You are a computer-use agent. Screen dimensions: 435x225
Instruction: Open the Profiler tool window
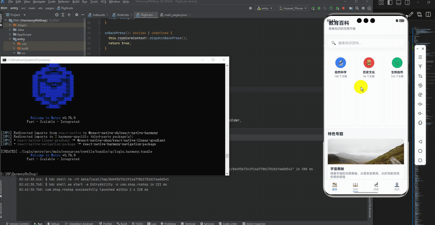pos(105,223)
